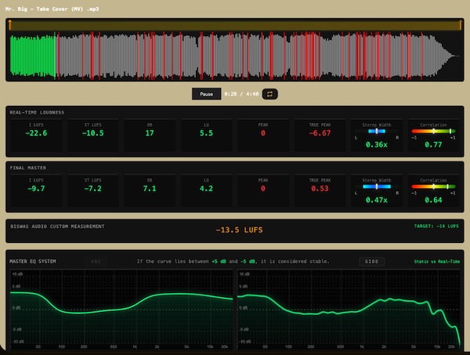Toggle the VRC button in Master EQ
Viewport: 470px width, 355px height.
[x=96, y=262]
